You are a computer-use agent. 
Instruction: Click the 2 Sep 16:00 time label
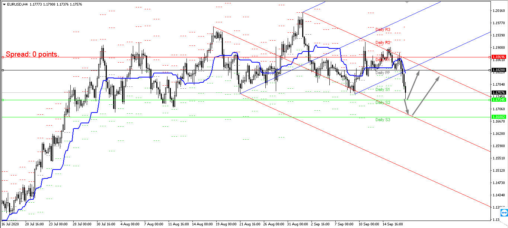click(320, 225)
